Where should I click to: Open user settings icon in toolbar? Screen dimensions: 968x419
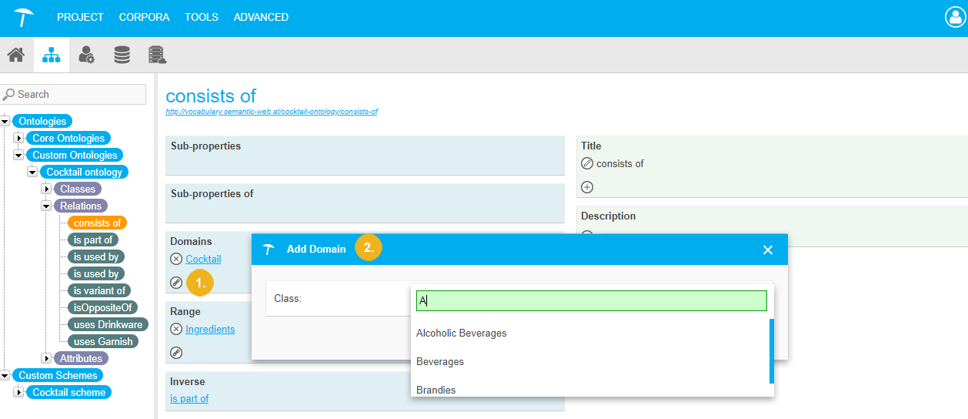pyautogui.click(x=86, y=55)
